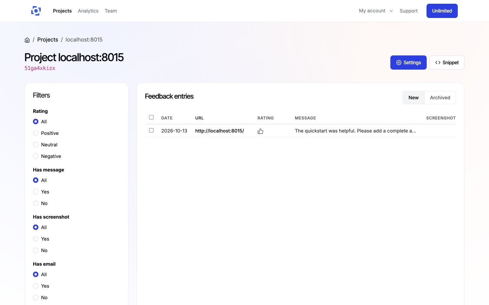Select No under Has message
The image size is (489, 305).
point(36,203)
